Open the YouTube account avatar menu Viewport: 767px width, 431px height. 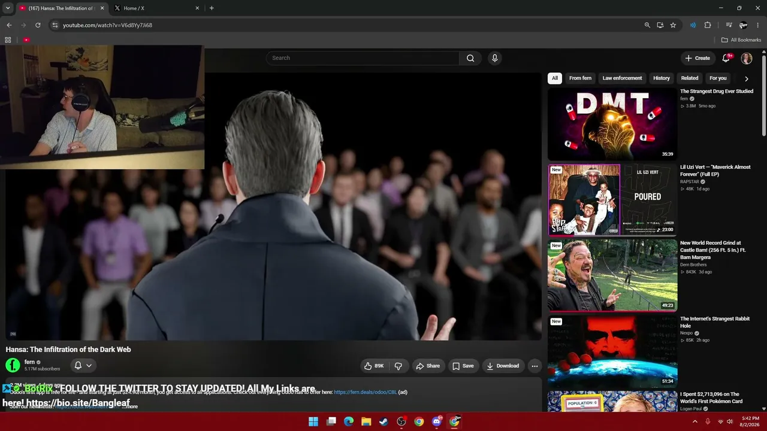747,58
